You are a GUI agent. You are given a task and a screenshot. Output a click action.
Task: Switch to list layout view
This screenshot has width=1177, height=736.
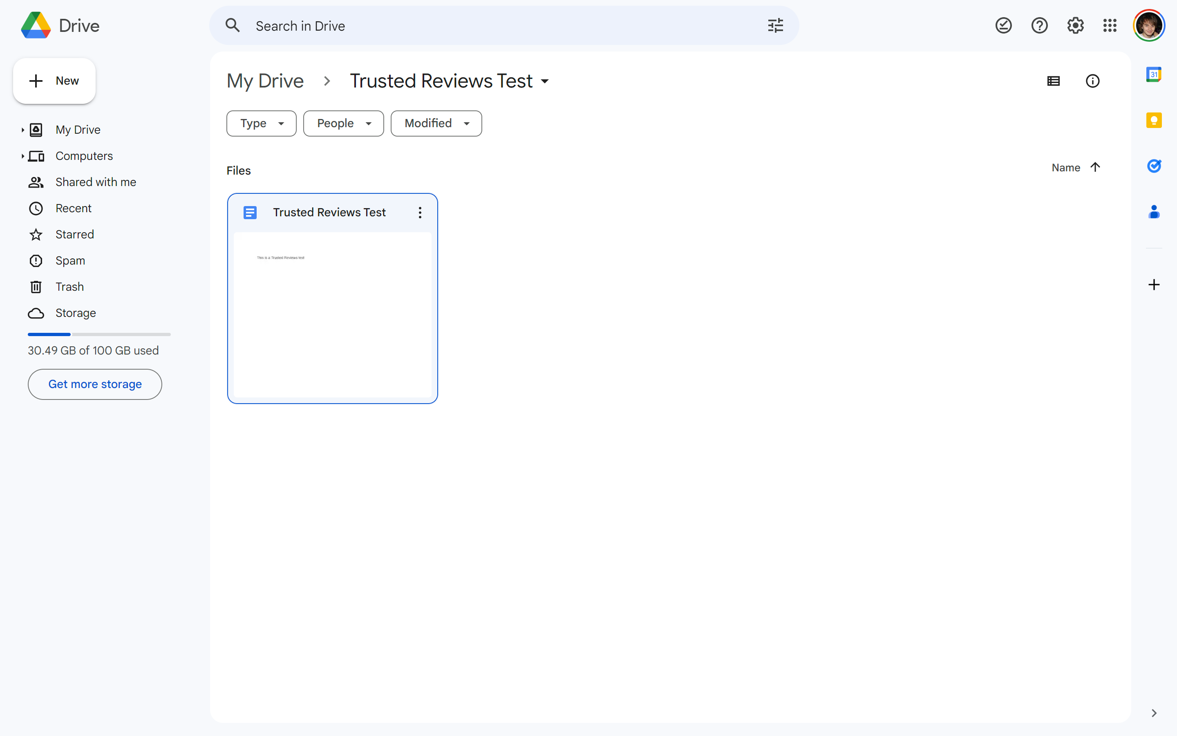point(1054,81)
